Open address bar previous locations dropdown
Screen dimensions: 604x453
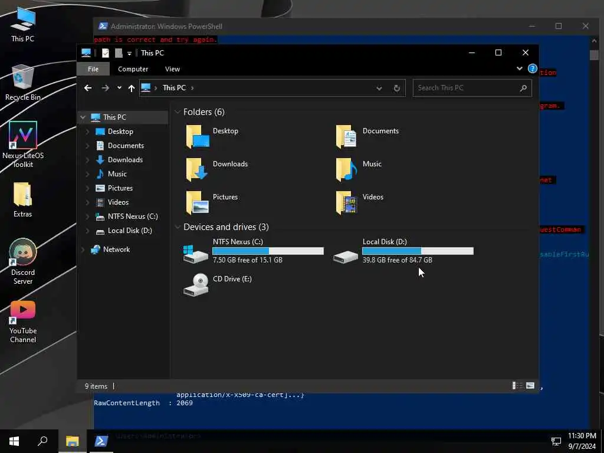tap(379, 88)
